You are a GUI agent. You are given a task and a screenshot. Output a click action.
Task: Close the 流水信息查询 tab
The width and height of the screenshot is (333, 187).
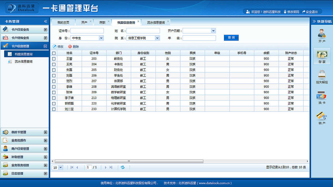(x=168, y=21)
